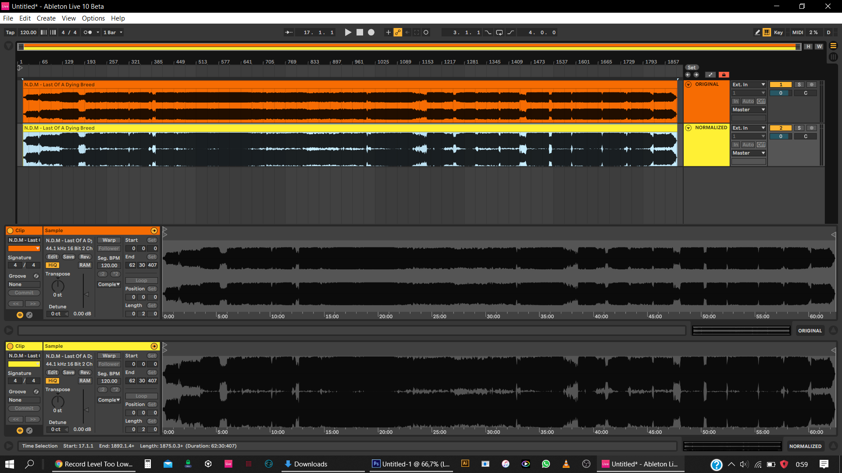
Task: Deactivate NORMALIZED track activator button 2
Action: [x=781, y=128]
